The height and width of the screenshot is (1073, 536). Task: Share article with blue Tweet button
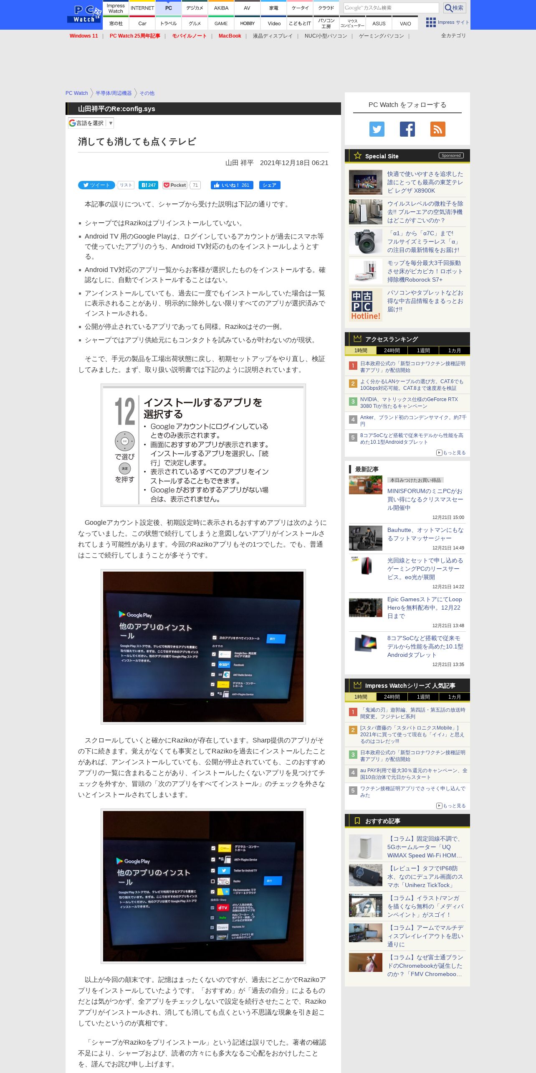(x=96, y=185)
